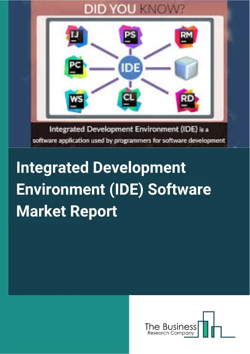Screen dimensions: 250x354
Task: Click the "Market Report" title line
Action: (67, 211)
